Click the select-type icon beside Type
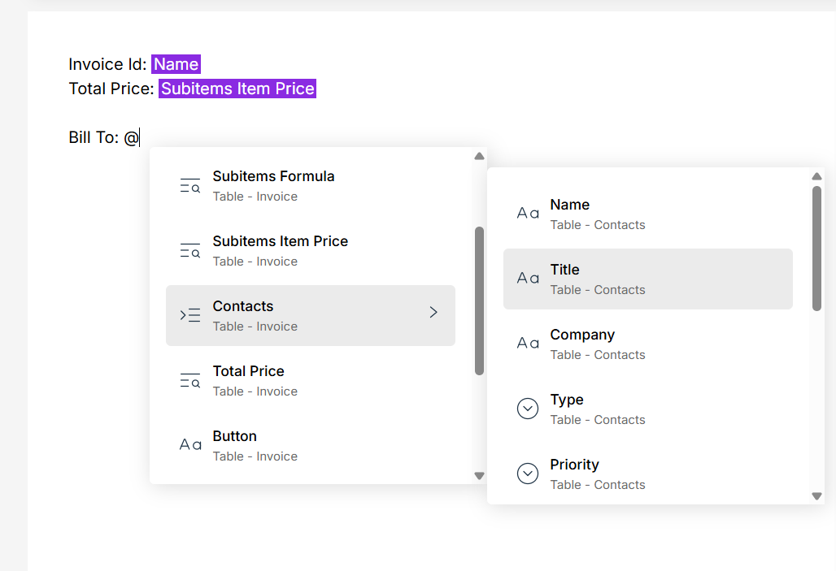The width and height of the screenshot is (836, 571). (x=527, y=409)
